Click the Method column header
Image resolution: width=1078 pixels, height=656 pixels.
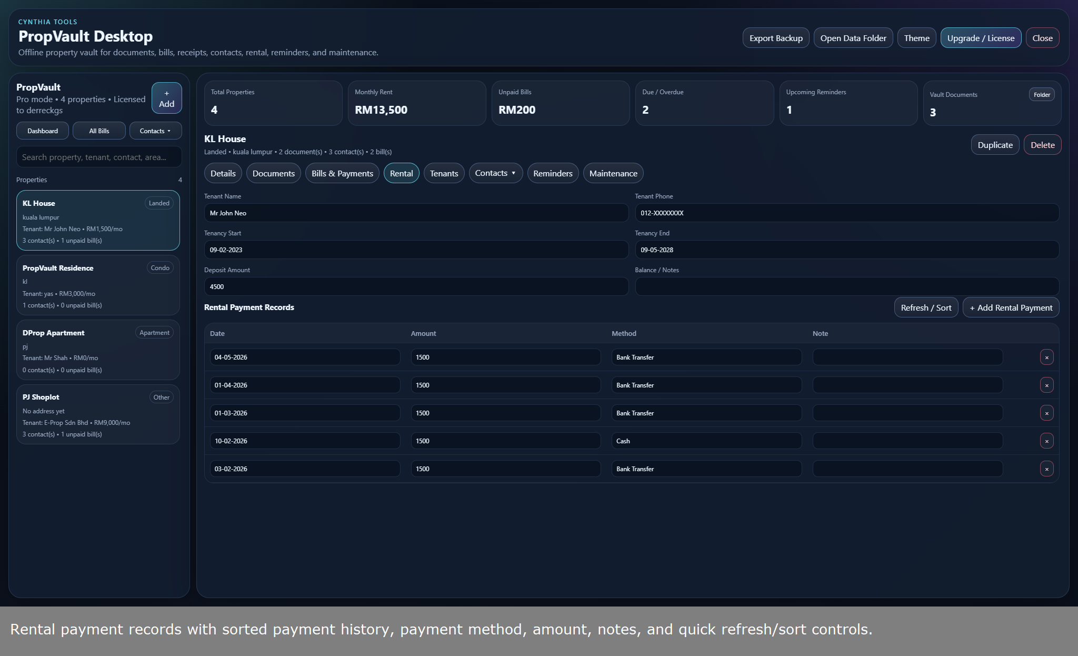pyautogui.click(x=624, y=334)
